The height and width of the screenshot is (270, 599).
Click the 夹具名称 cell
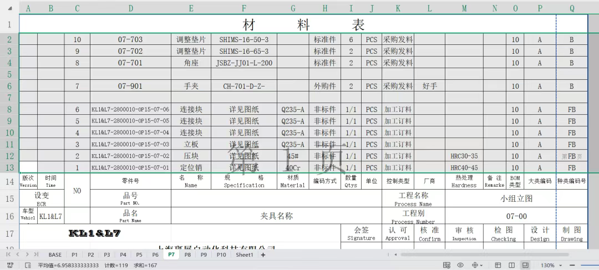click(277, 216)
